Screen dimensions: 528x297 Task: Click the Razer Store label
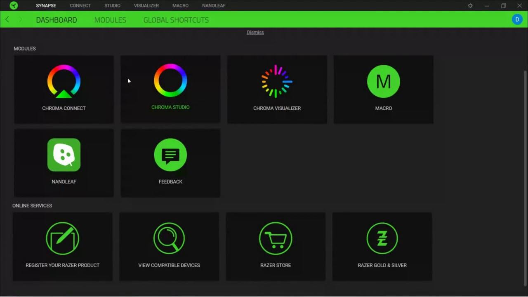(276, 265)
